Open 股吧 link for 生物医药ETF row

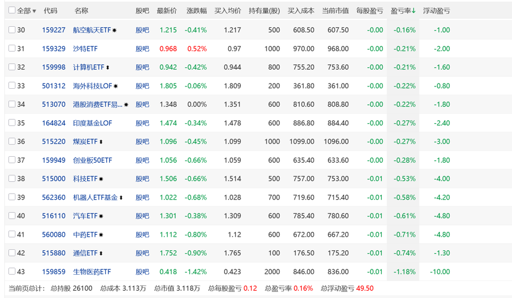coord(142,272)
